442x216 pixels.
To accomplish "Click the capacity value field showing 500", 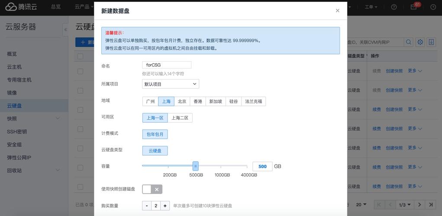I will coord(262,166).
